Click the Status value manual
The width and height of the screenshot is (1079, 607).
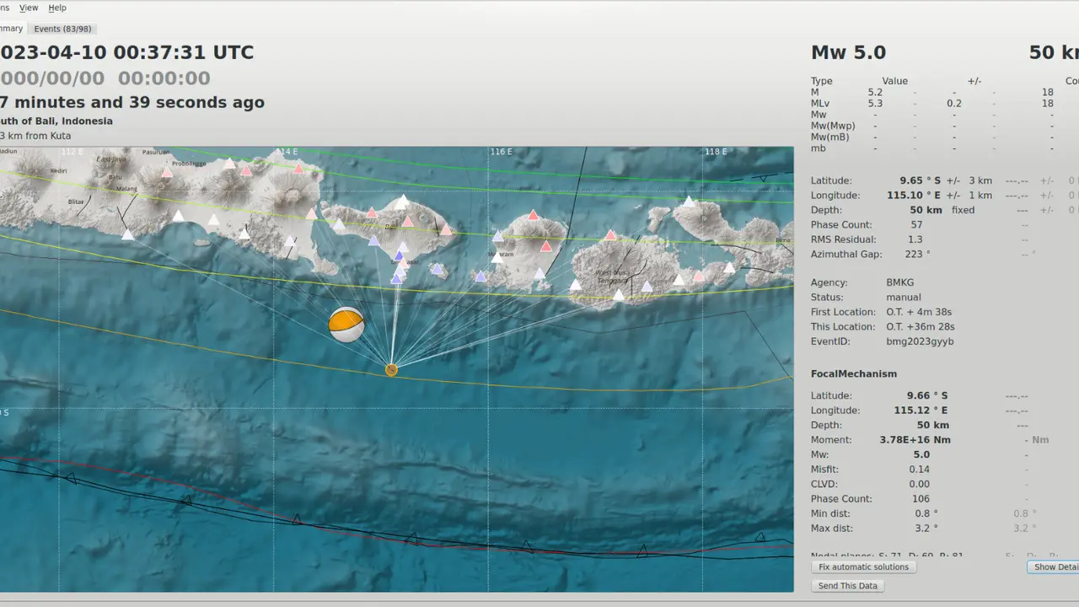pos(904,298)
